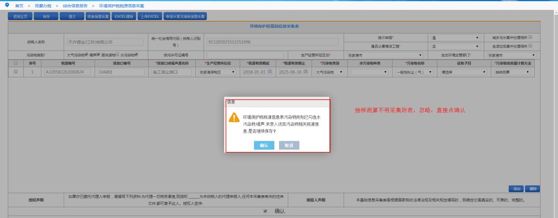Viewport: 558px width, 218px height.
Task: Expand 污染物排放量计算方法 dropdown showing 抽样测算
Action: pos(512,72)
